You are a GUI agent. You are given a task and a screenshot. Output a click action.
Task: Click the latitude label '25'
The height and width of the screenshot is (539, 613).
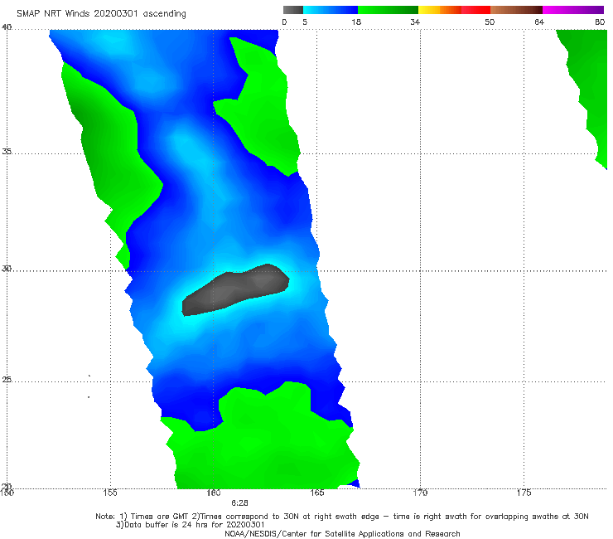(x=7, y=379)
